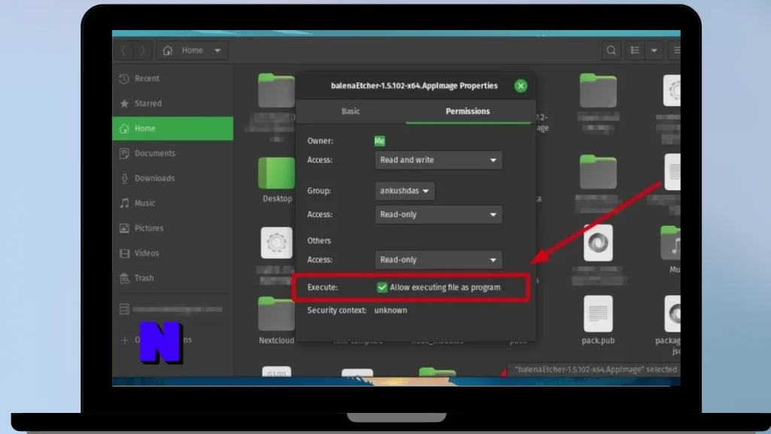Click the trash can icon in sidebar
The height and width of the screenshot is (434, 771).
[x=124, y=278]
